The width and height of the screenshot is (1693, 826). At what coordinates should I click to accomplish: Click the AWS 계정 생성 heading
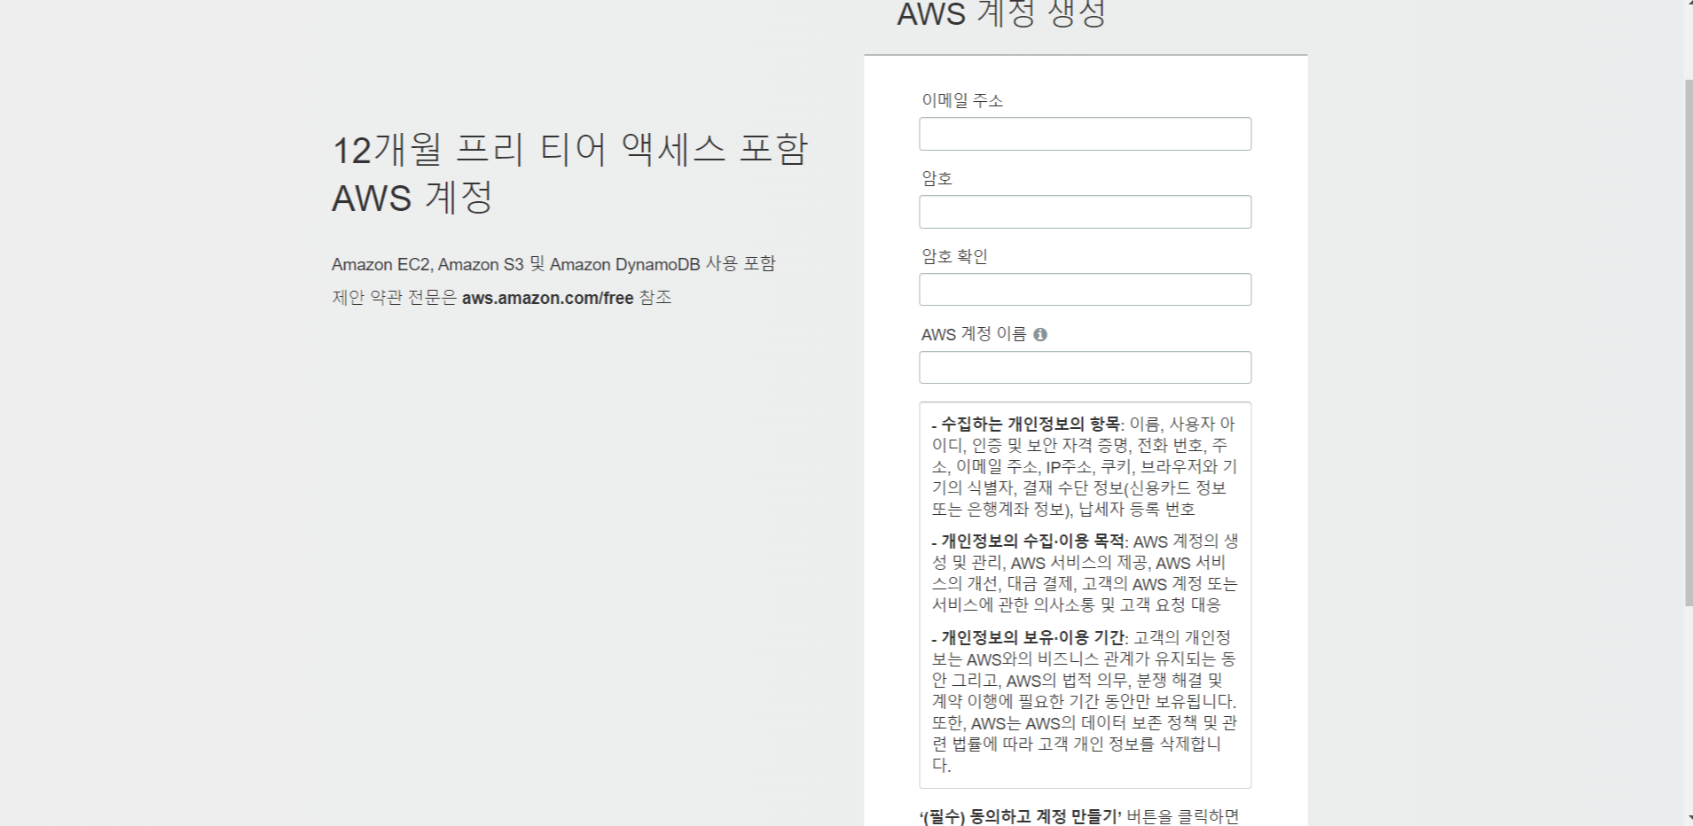pos(1001,14)
